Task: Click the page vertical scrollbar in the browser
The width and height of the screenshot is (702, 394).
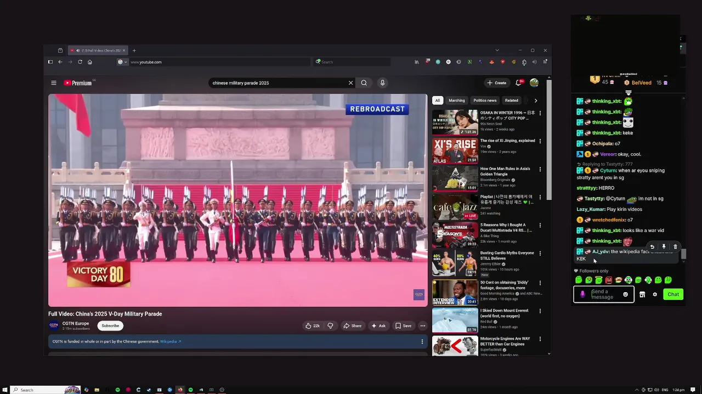Action: [549, 139]
